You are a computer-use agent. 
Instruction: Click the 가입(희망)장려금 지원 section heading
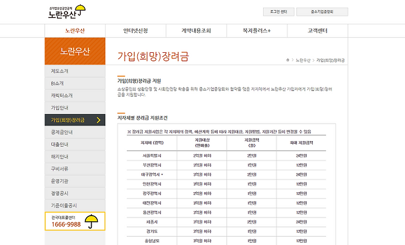pos(139,81)
